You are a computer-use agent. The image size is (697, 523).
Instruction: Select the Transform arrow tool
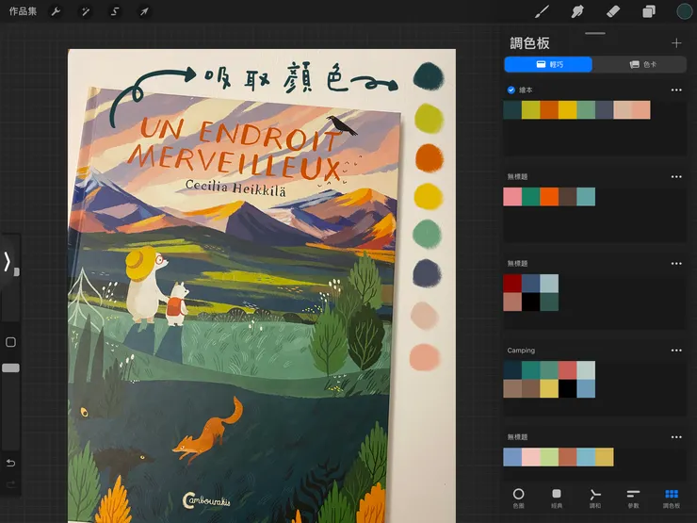144,11
